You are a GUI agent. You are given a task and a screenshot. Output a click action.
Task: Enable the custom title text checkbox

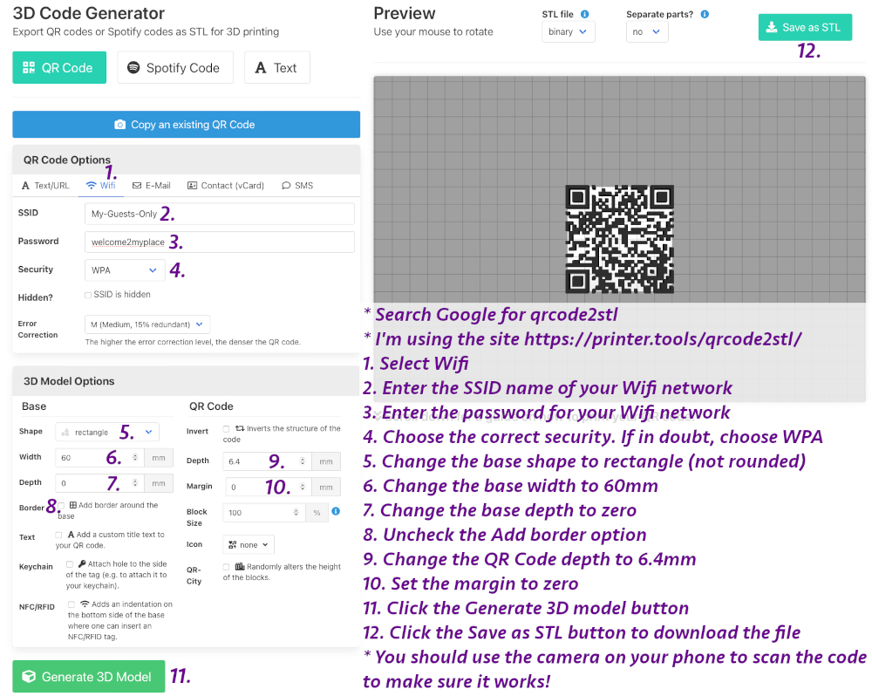pyautogui.click(x=58, y=536)
